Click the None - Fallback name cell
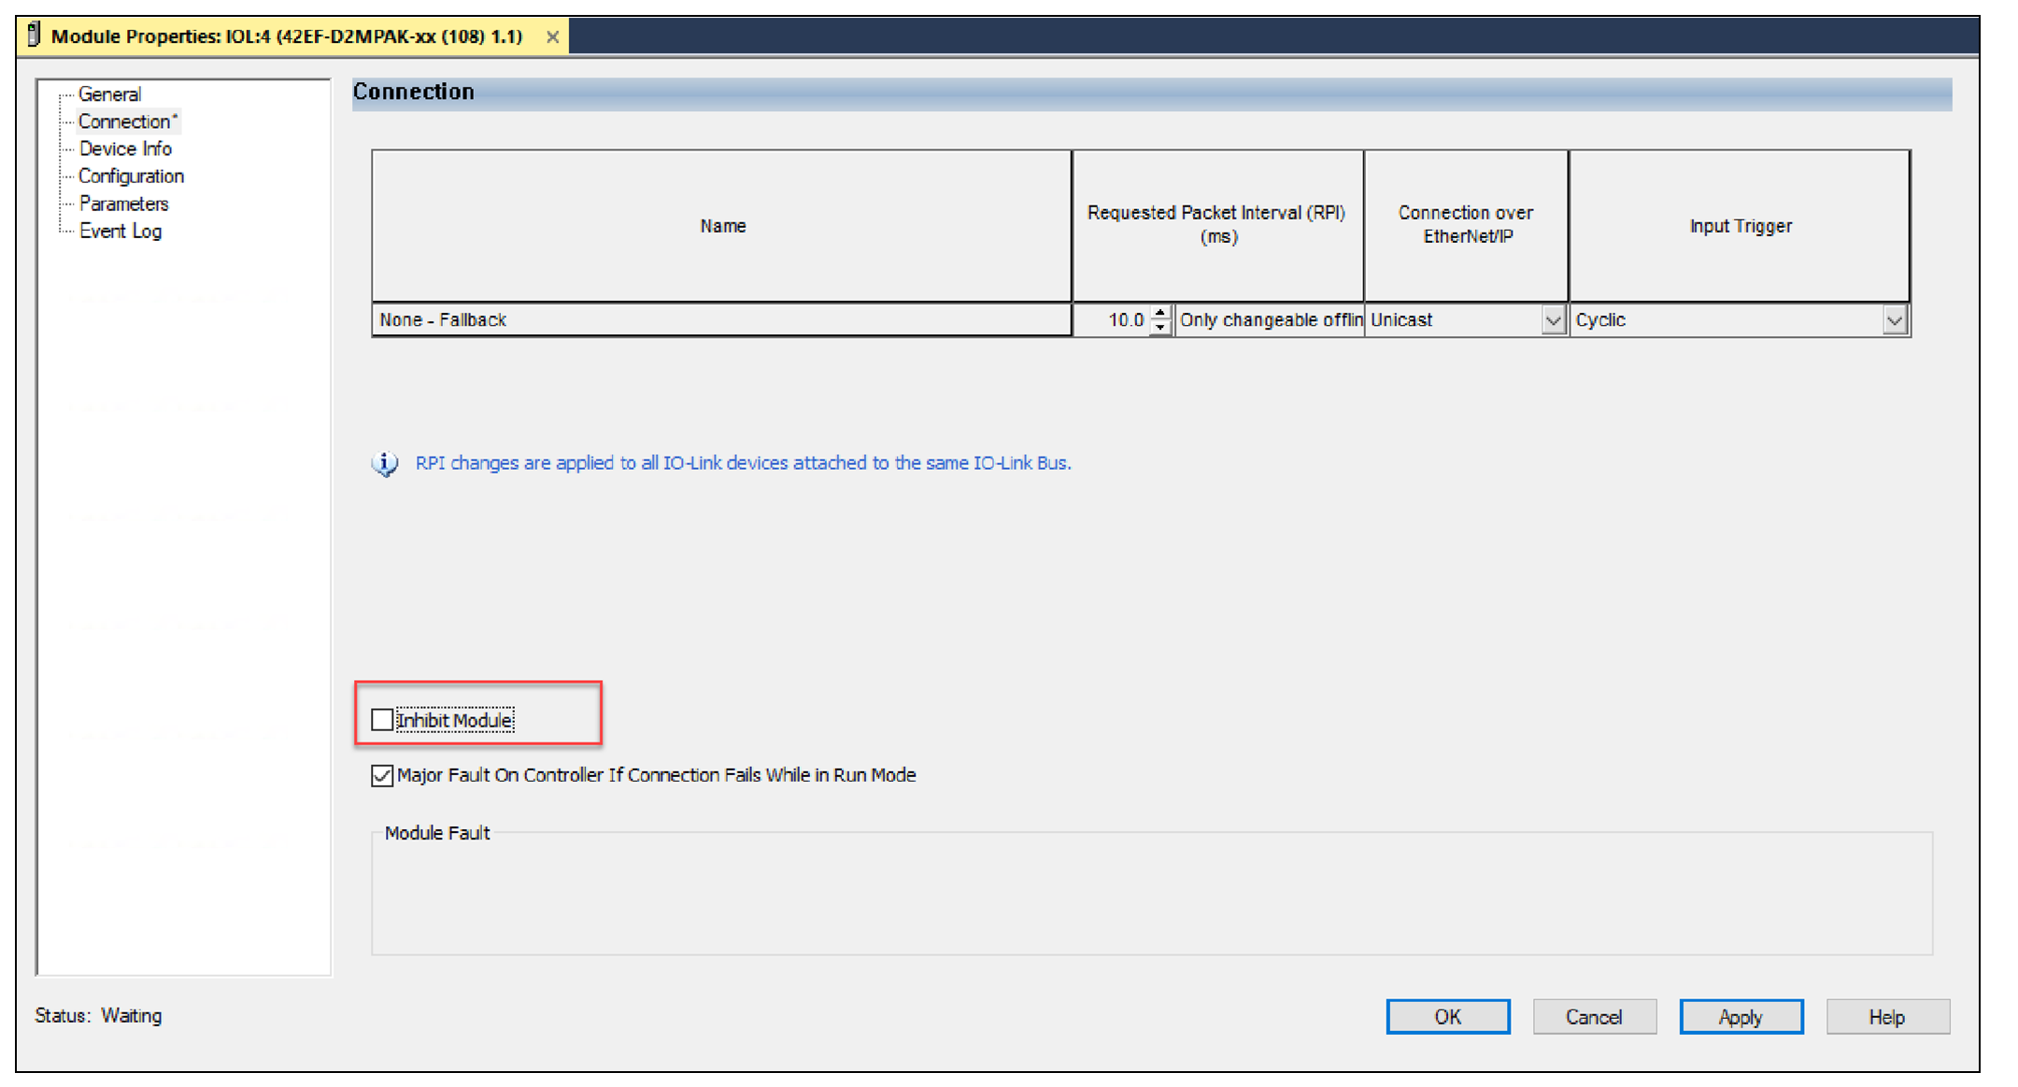 tap(721, 320)
